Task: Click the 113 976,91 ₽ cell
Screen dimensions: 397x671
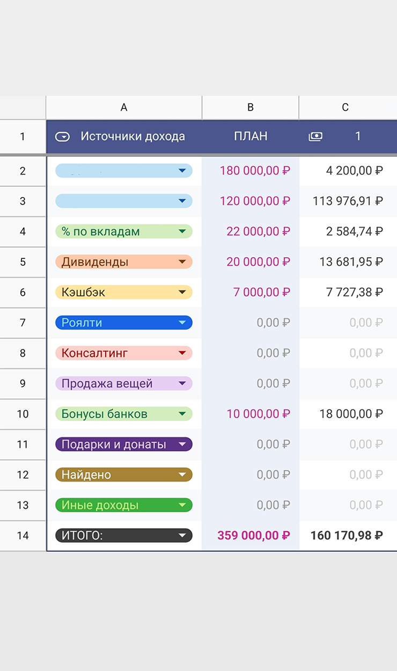Action: (348, 201)
